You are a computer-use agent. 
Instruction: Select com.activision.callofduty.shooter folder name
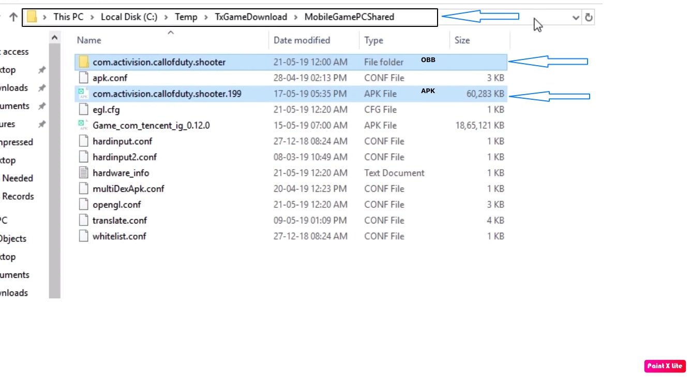point(159,62)
